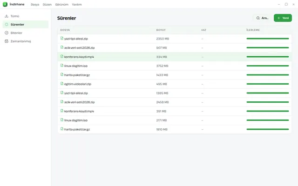Select the "1810 MB" size cell

coord(162,129)
